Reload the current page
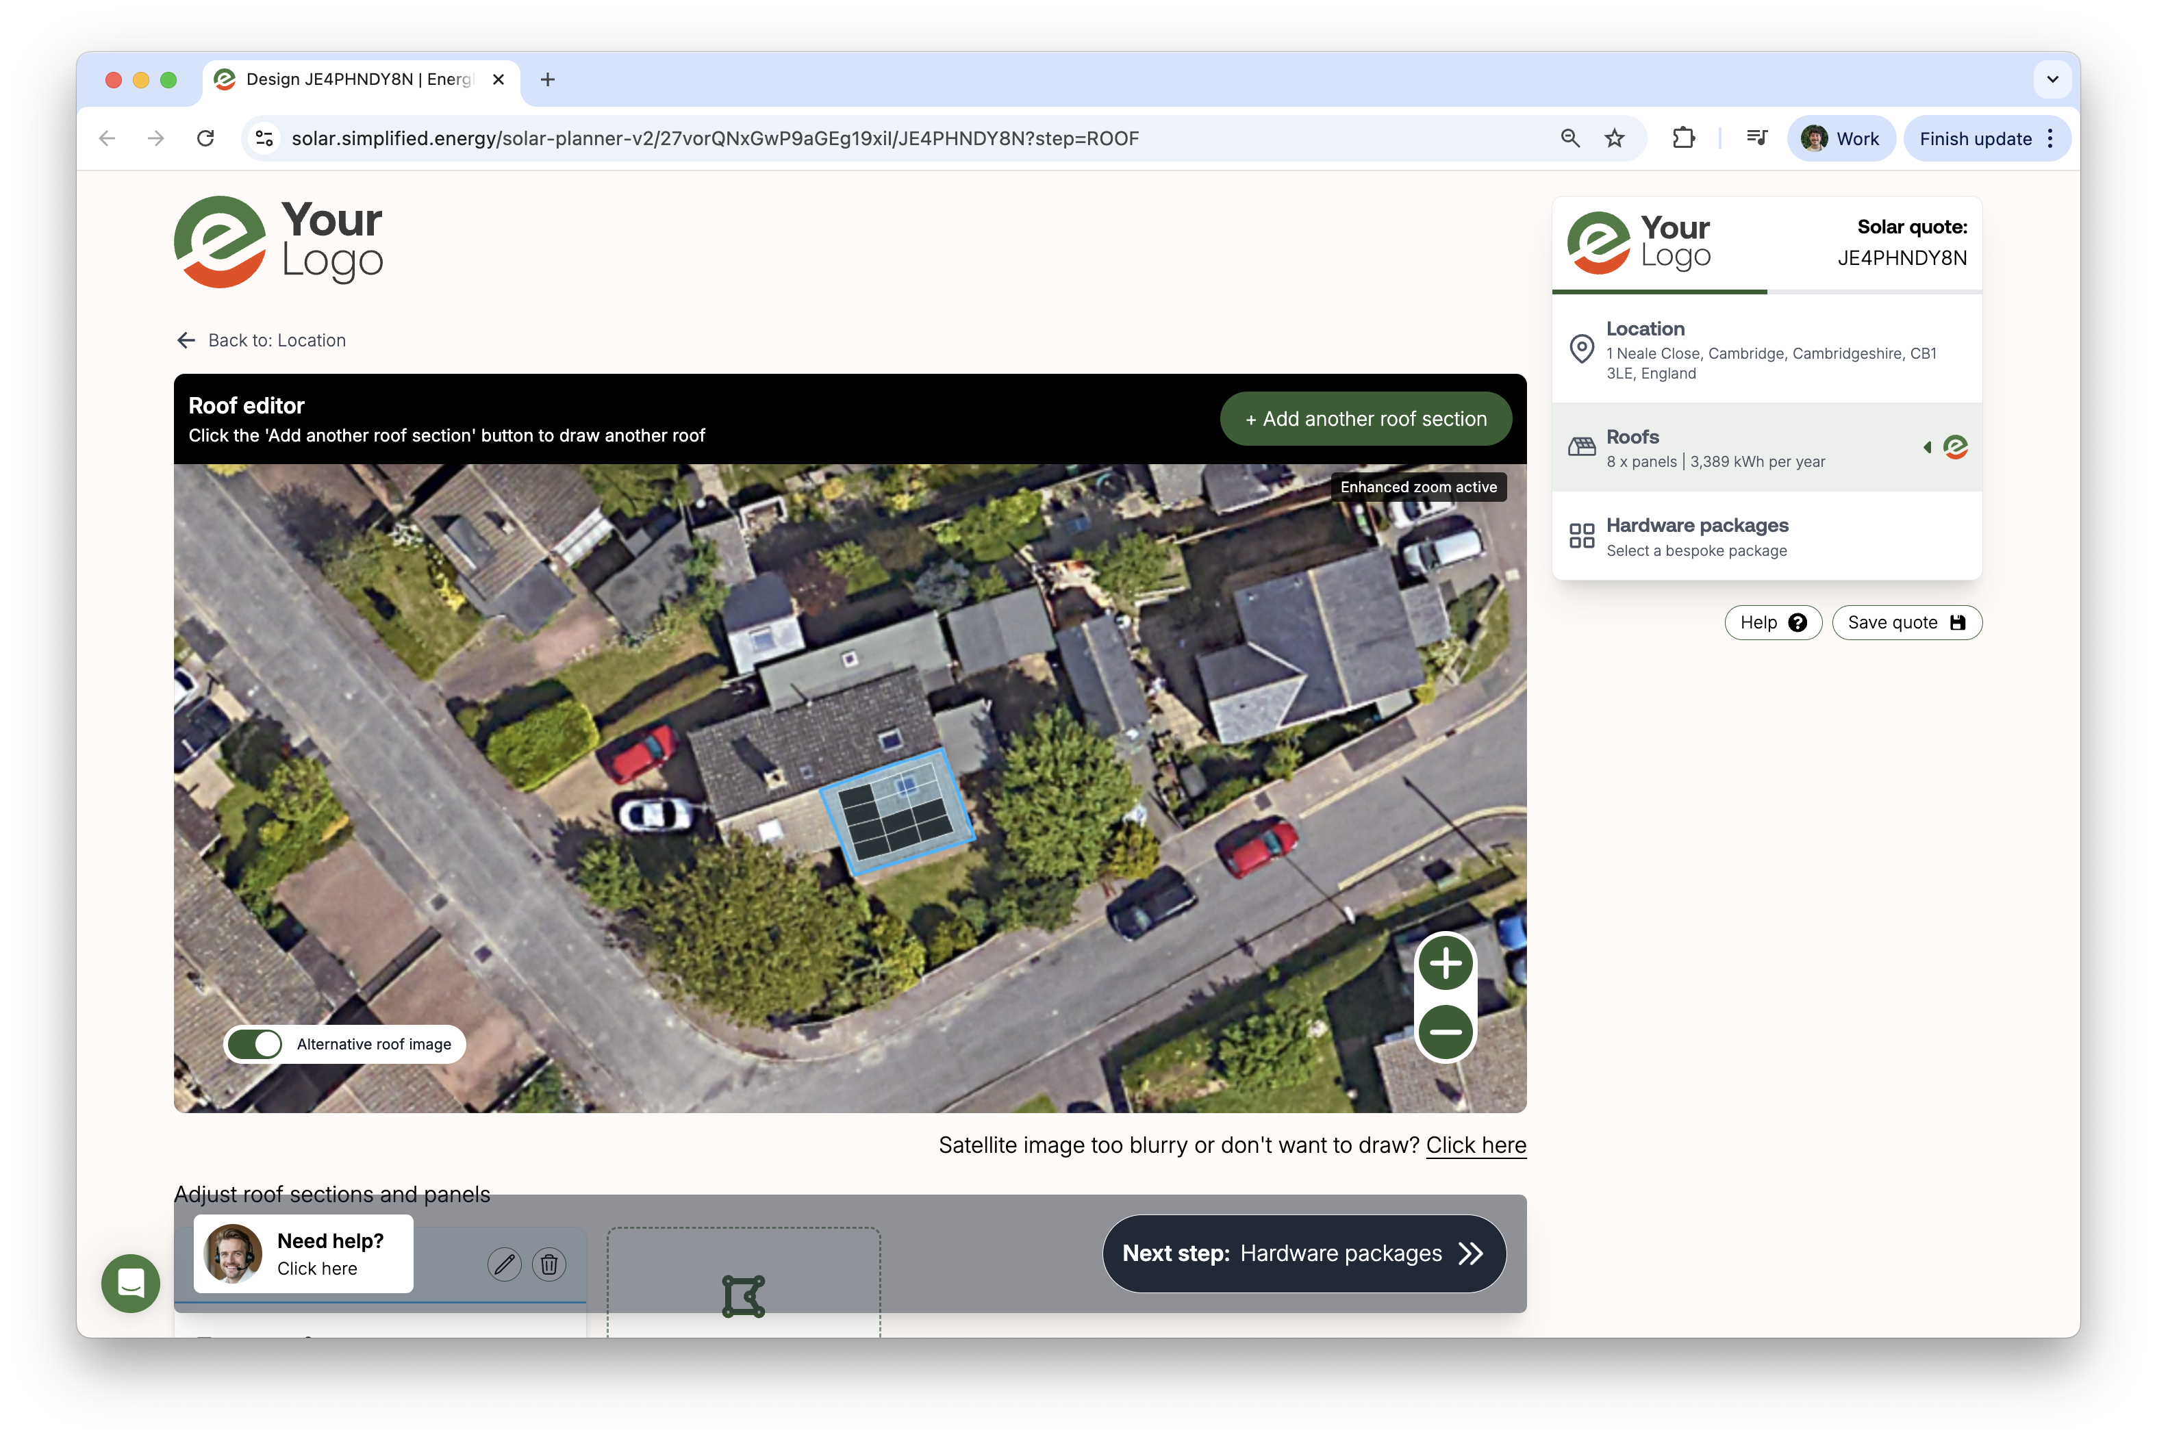 point(205,138)
